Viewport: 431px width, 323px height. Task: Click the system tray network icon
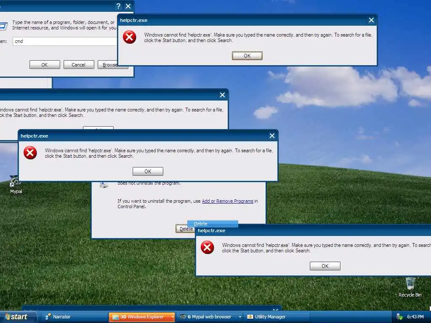400,317
